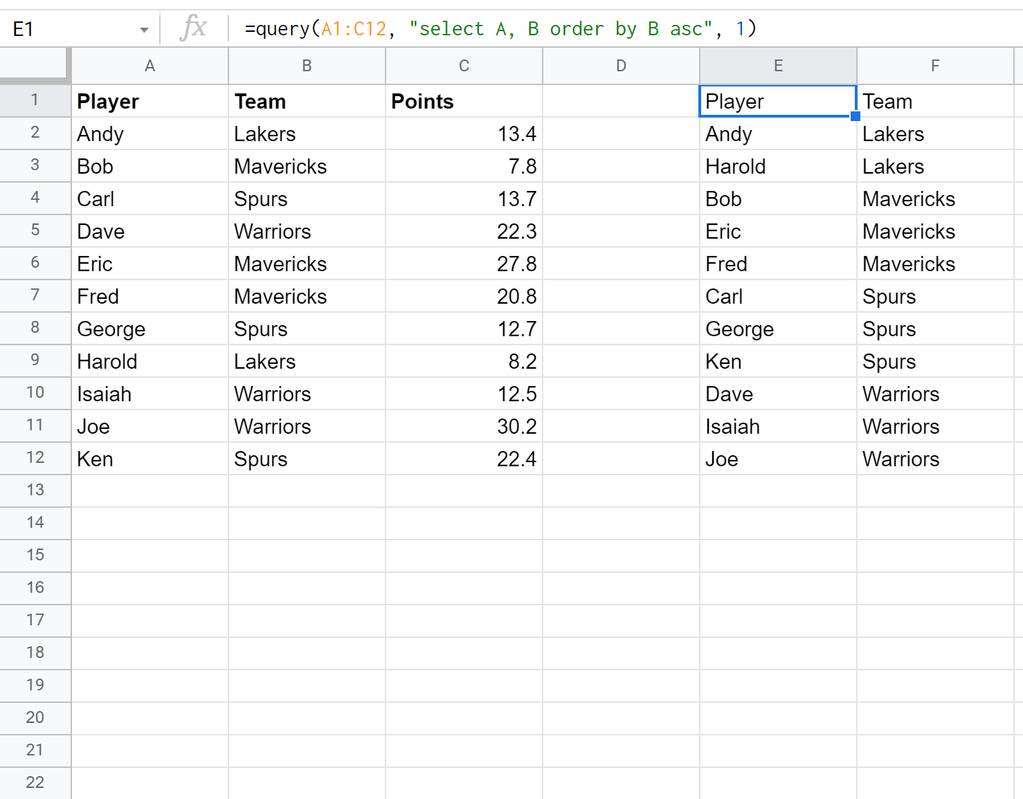
Task: Select the cell with value 30.2
Action: point(464,427)
